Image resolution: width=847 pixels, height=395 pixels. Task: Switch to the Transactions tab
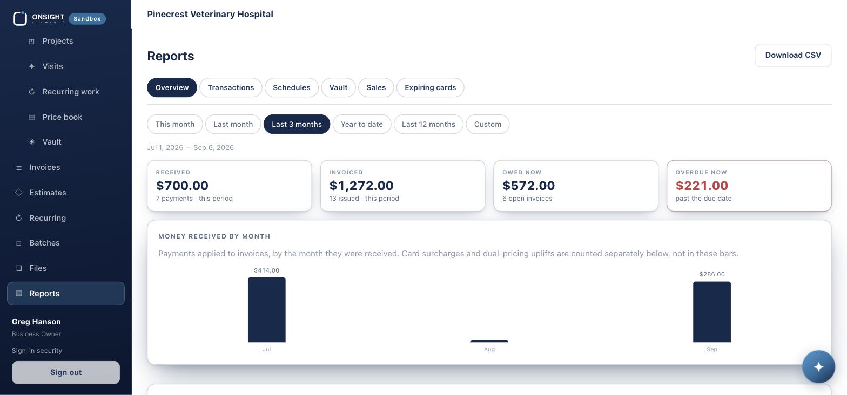pyautogui.click(x=231, y=87)
